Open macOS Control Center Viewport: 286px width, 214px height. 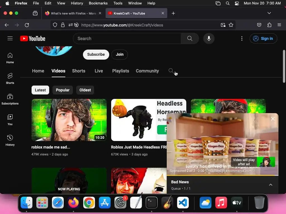point(237,3)
